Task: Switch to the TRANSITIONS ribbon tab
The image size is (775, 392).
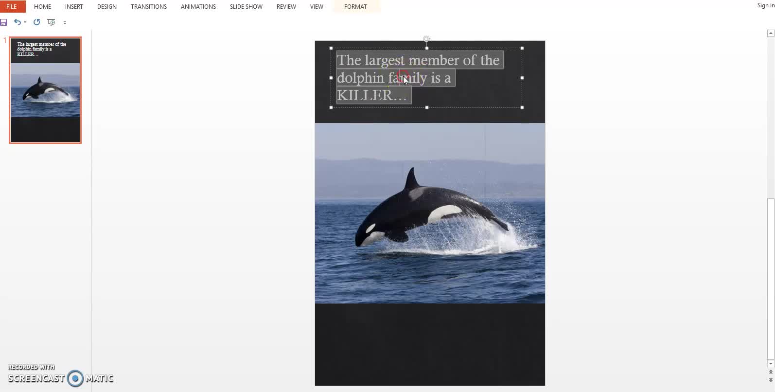Action: click(x=149, y=6)
